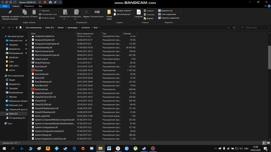Open the Файл ribbon tab

click(x=5, y=6)
